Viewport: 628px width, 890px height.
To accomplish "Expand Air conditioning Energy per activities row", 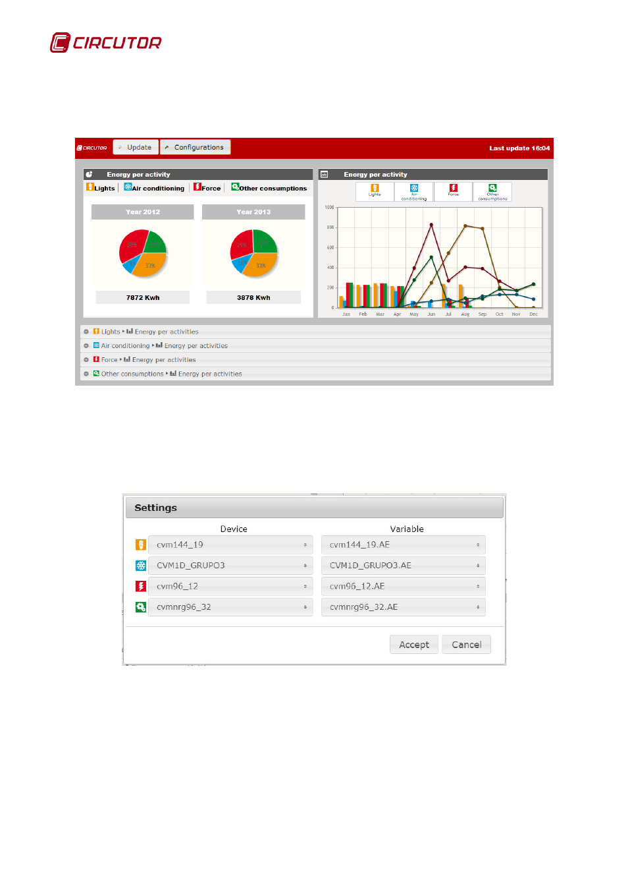I will pos(86,345).
